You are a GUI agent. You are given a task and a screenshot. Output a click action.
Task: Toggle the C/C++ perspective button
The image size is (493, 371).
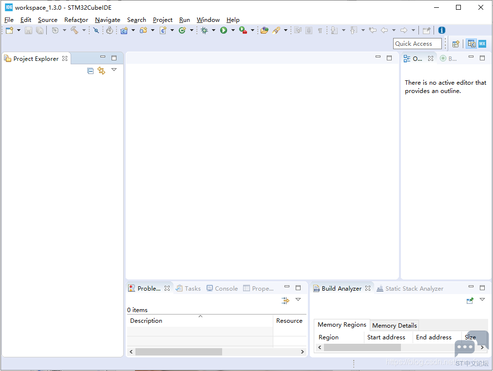pyautogui.click(x=471, y=44)
